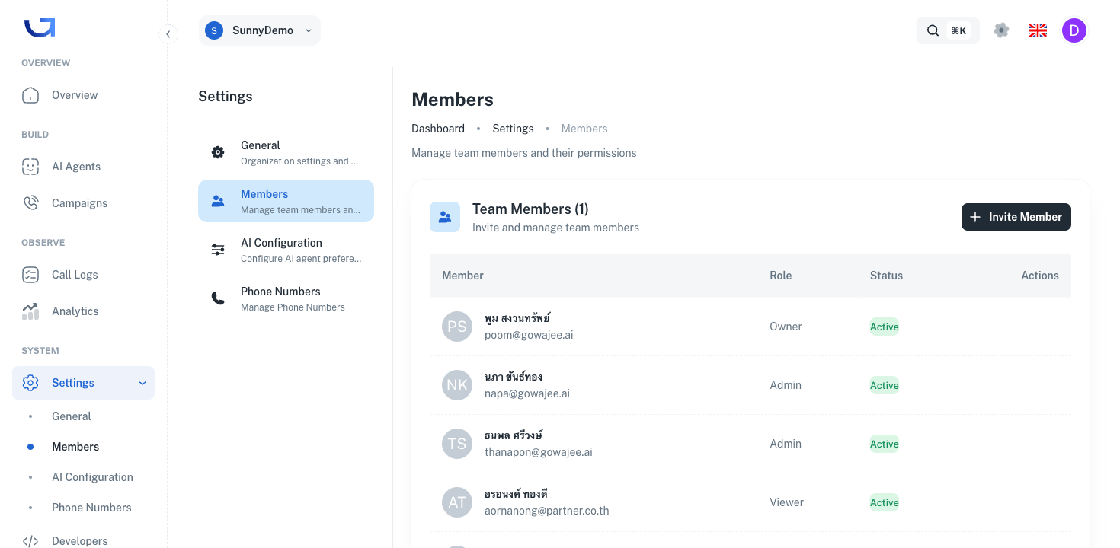The height and width of the screenshot is (548, 1120).
Task: Click the AT avatar for aornanong@partner.co.th
Action: point(457,502)
